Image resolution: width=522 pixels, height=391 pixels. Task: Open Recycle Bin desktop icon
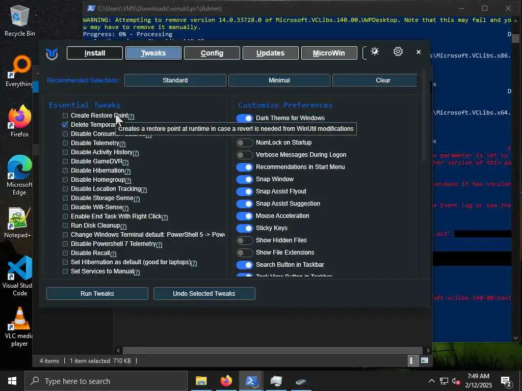click(x=19, y=21)
